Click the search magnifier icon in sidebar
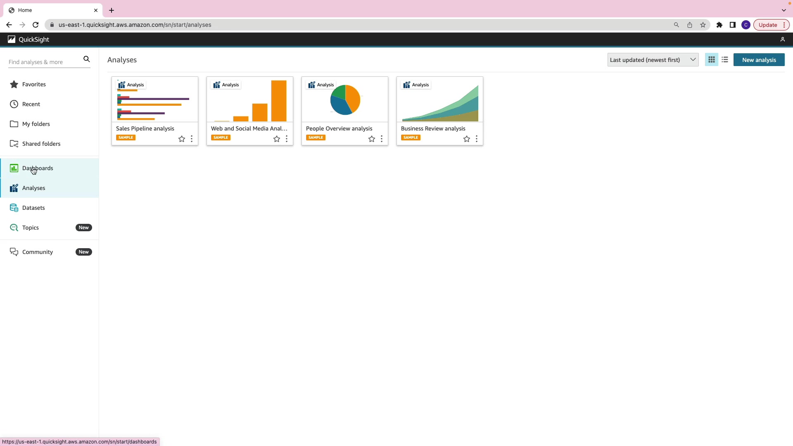This screenshot has width=793, height=446. [x=87, y=59]
